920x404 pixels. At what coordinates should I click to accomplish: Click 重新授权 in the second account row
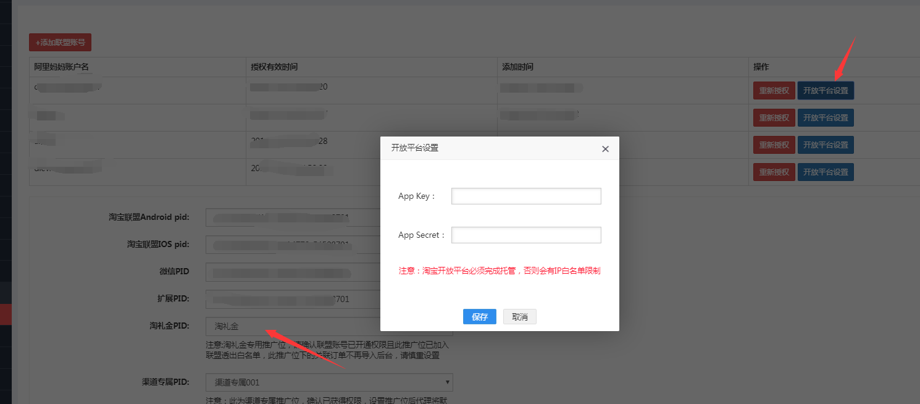[774, 118]
